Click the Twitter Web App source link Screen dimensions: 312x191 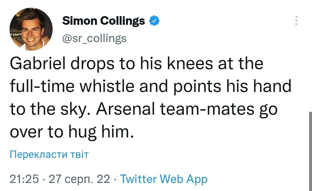(x=163, y=179)
